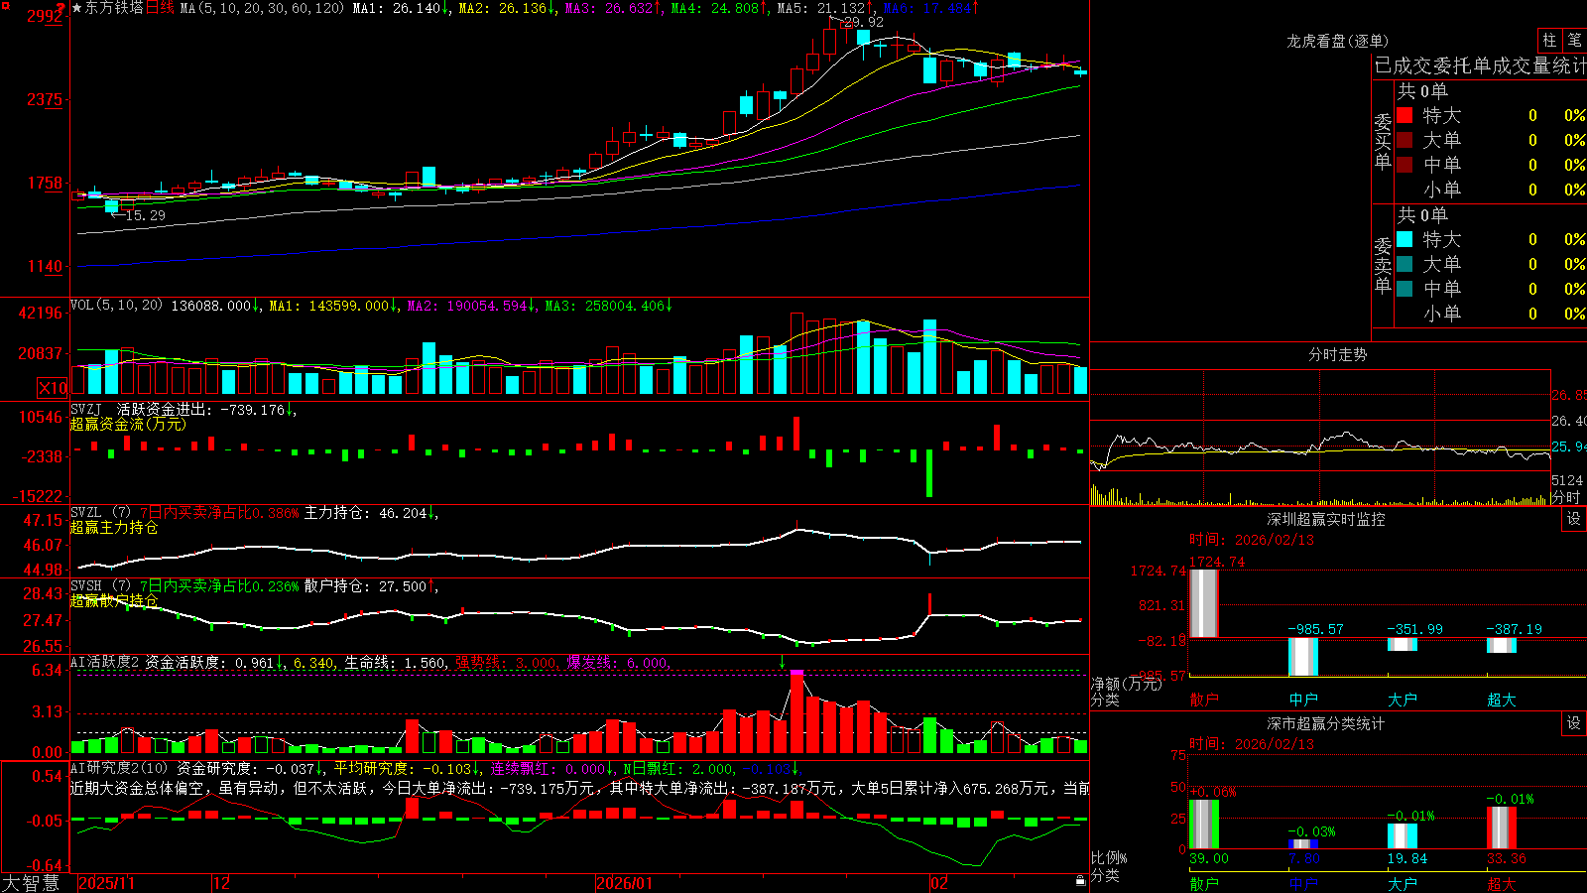Switch order view to 笔 tick mode
The image size is (1587, 893).
pyautogui.click(x=1574, y=41)
